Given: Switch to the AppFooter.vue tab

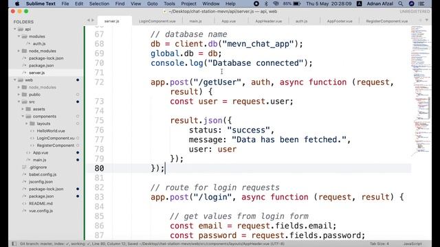Looking at the screenshot, I should [x=340, y=21].
